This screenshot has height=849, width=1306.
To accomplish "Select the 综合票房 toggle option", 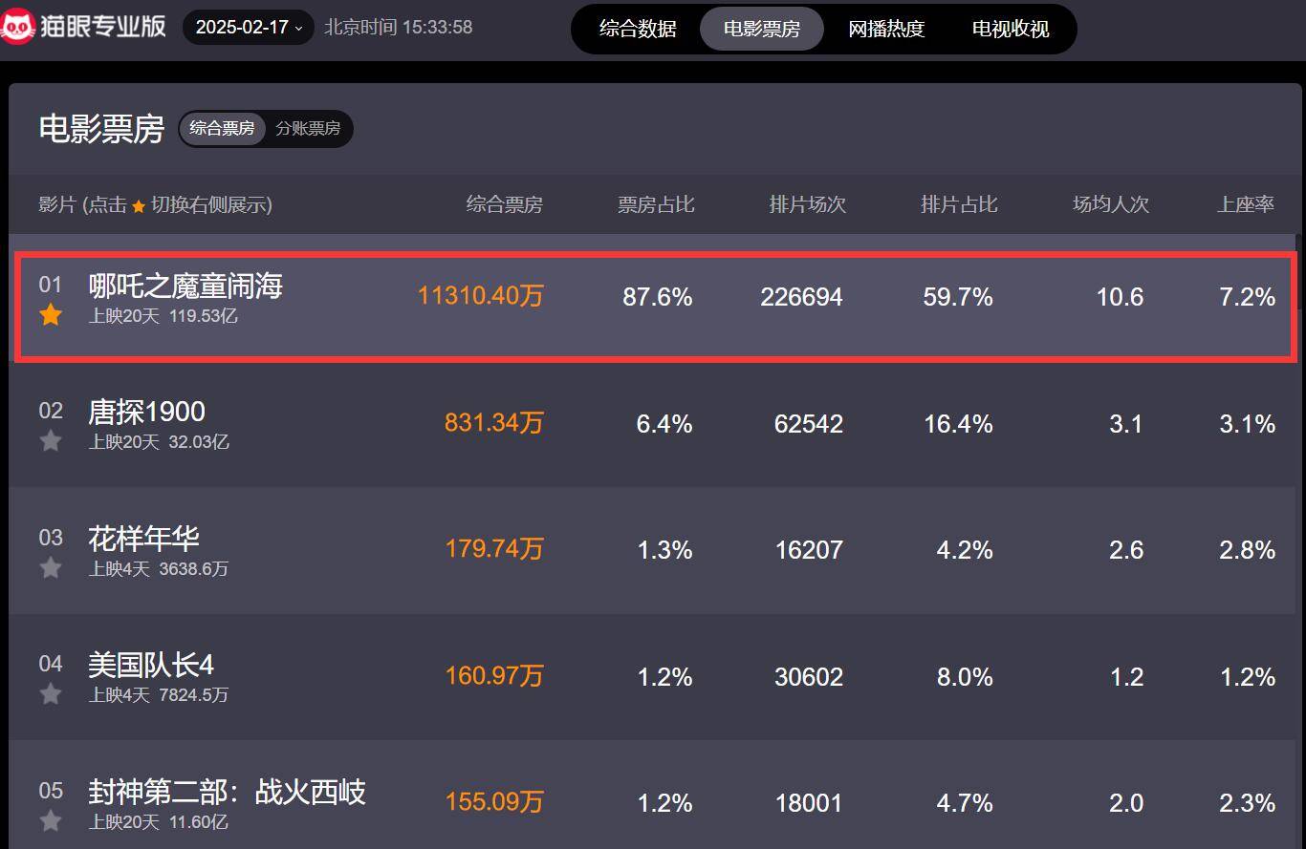I will click(222, 128).
